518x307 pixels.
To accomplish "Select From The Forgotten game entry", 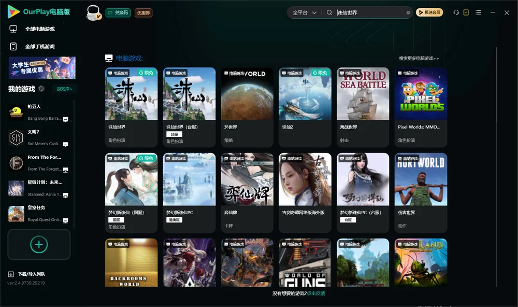I will coord(39,163).
